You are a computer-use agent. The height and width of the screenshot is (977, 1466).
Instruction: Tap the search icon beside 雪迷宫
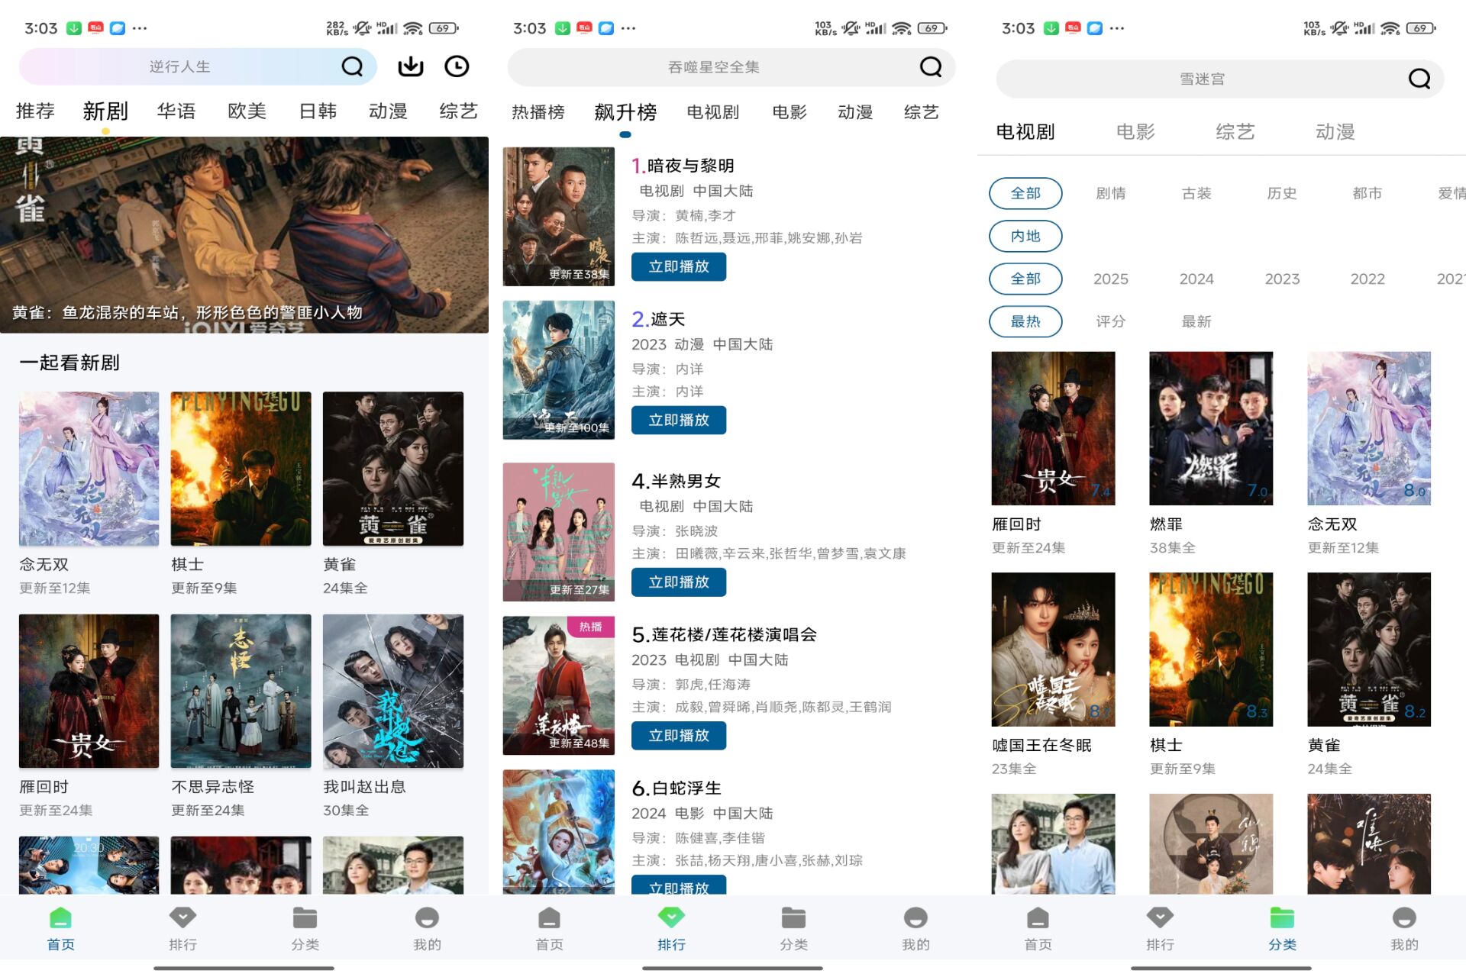pyautogui.click(x=1418, y=79)
